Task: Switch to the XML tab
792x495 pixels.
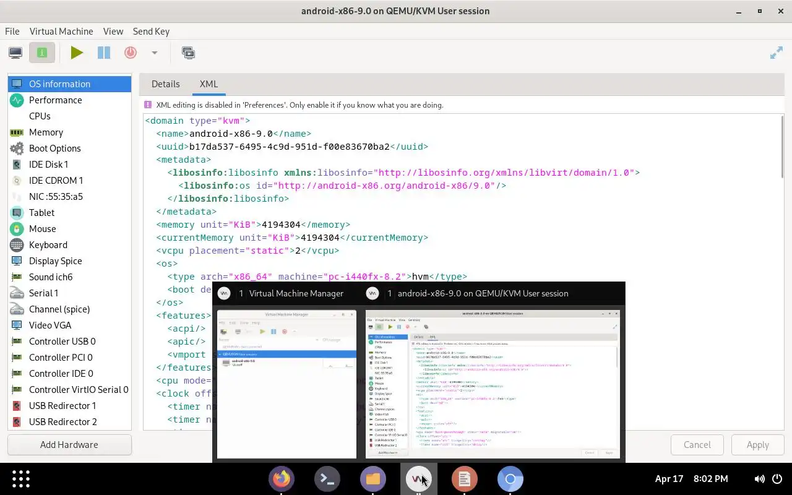Action: 209,84
